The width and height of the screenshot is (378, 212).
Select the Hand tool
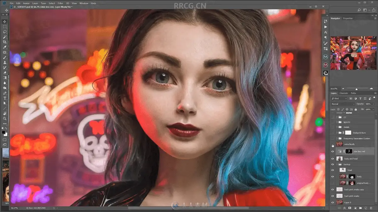point(5,113)
